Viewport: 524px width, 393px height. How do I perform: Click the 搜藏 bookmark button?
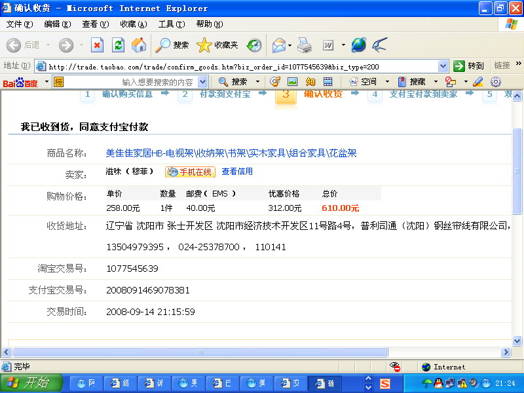pos(412,81)
